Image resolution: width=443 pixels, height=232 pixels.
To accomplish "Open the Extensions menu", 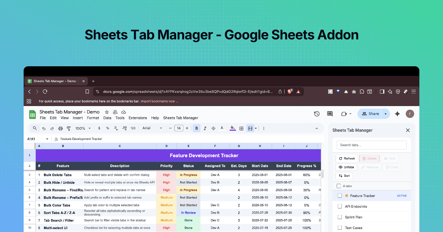I will (138, 118).
